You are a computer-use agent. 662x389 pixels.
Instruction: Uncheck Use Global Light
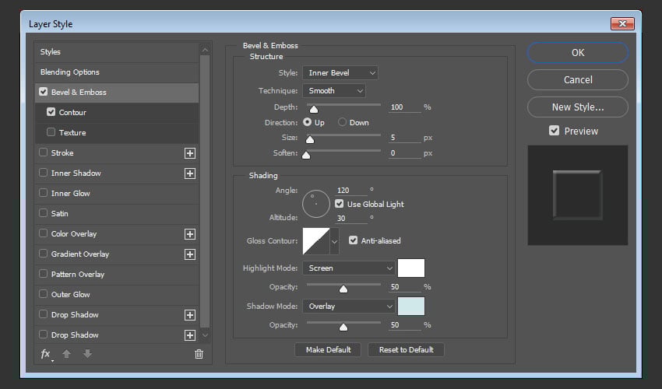pos(340,204)
